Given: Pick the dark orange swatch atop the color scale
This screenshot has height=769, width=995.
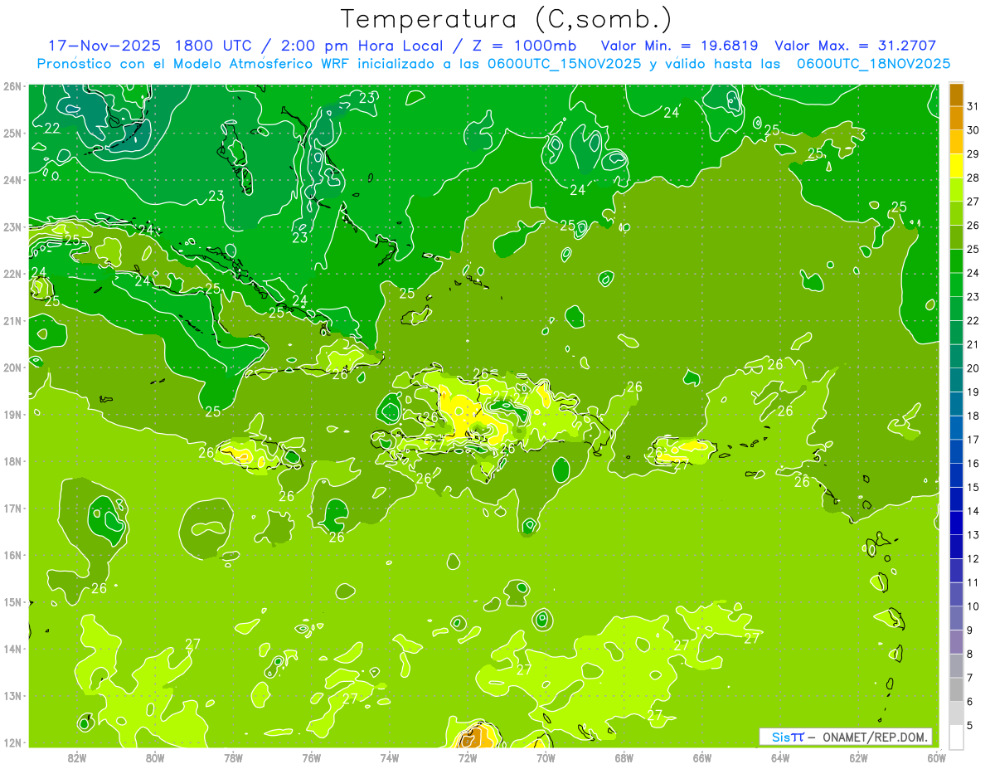Looking at the screenshot, I should (956, 95).
